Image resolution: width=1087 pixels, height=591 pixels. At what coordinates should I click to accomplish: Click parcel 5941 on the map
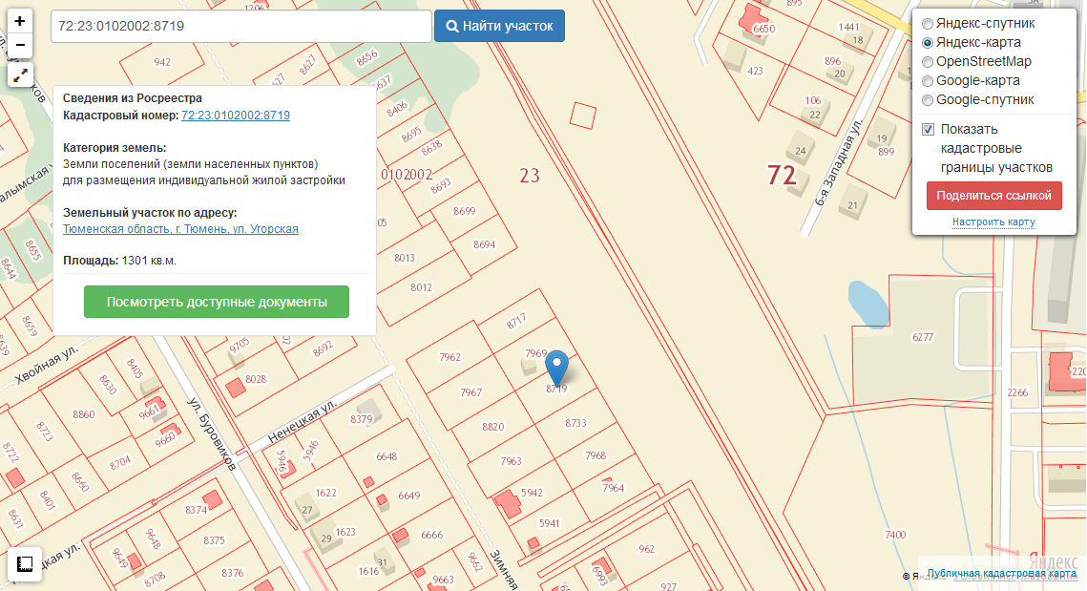coord(549,523)
